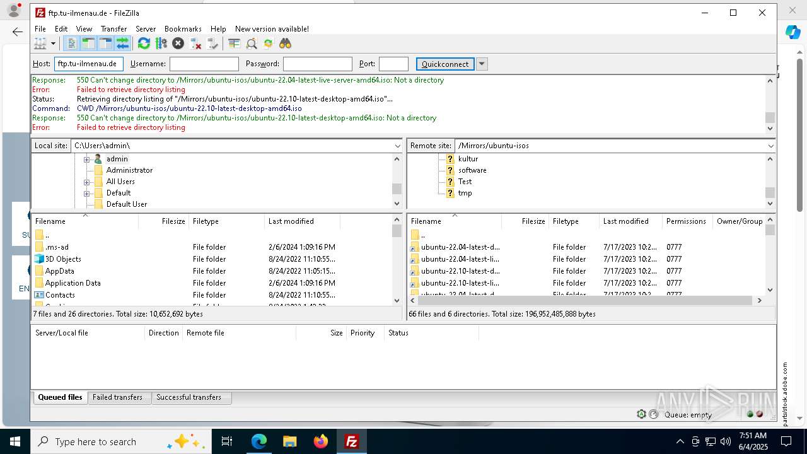807x454 pixels.
Task: Select the AppData folder row
Action: pos(211,271)
